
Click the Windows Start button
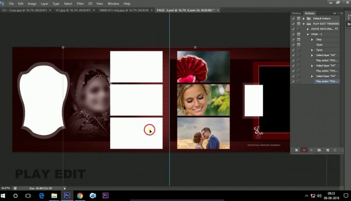point(3,196)
